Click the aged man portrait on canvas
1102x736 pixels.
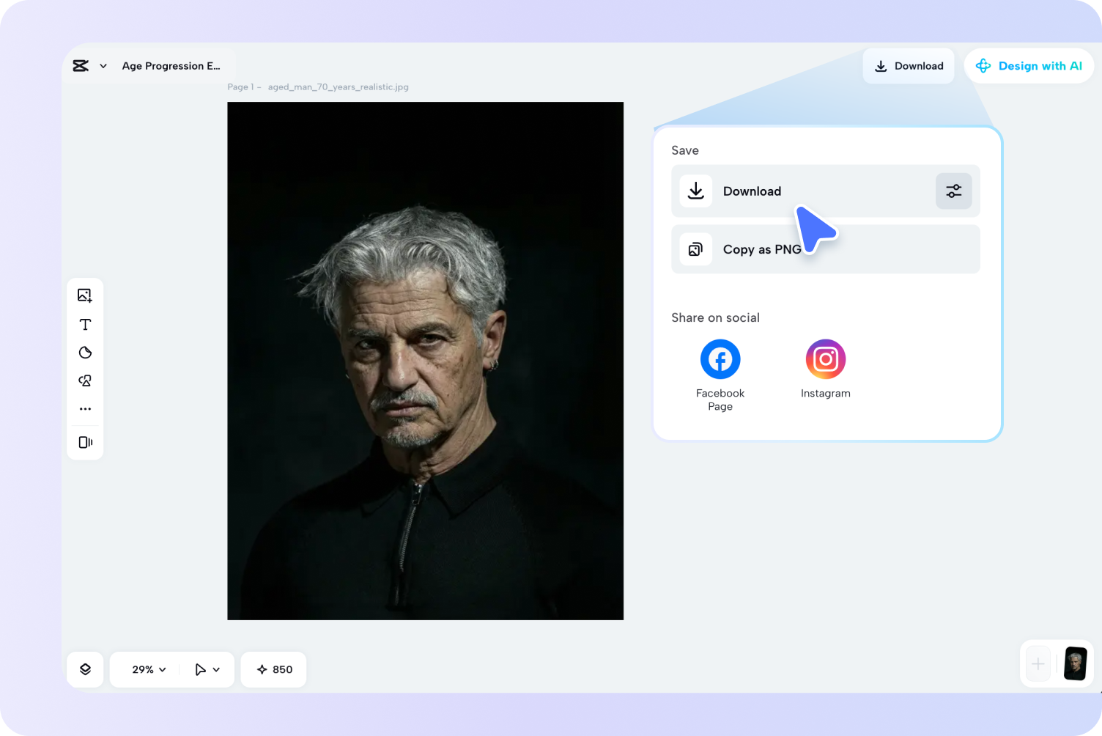pyautogui.click(x=426, y=361)
